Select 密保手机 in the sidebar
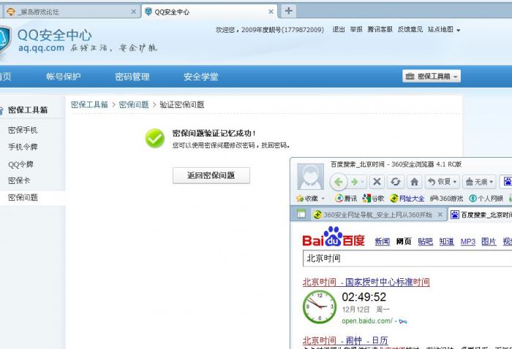512x349 pixels. pos(23,130)
